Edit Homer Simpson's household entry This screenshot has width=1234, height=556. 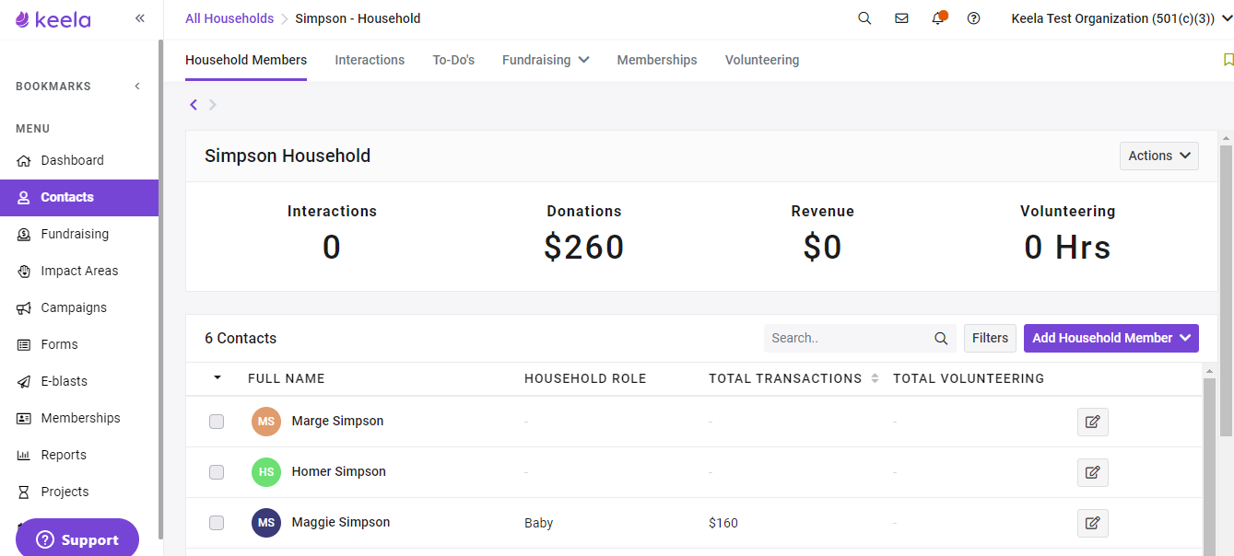(x=1093, y=472)
